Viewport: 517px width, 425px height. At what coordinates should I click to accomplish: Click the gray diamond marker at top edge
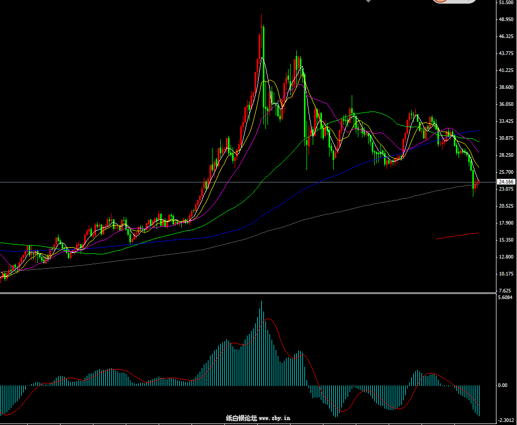[x=368, y=2]
